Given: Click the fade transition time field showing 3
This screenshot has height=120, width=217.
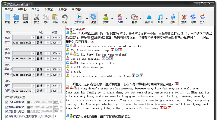Looking at the screenshot, I should [x=56, y=116].
